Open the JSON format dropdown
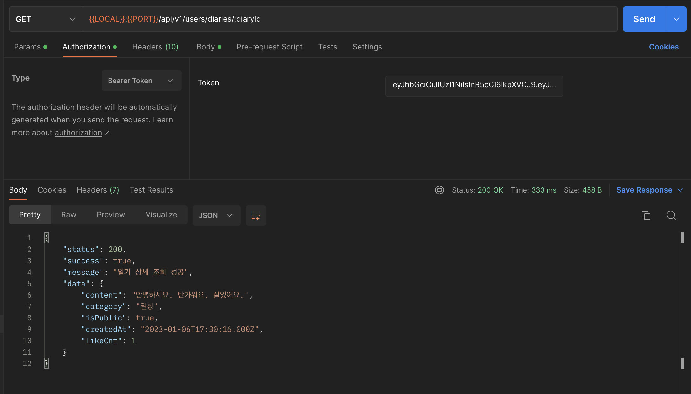The height and width of the screenshot is (394, 691). (x=216, y=215)
